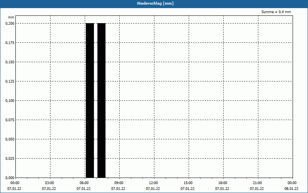Screen dimensions: 308x193
Task: Click the Niederschlag [mm] chart title
Action: tap(155, 3)
